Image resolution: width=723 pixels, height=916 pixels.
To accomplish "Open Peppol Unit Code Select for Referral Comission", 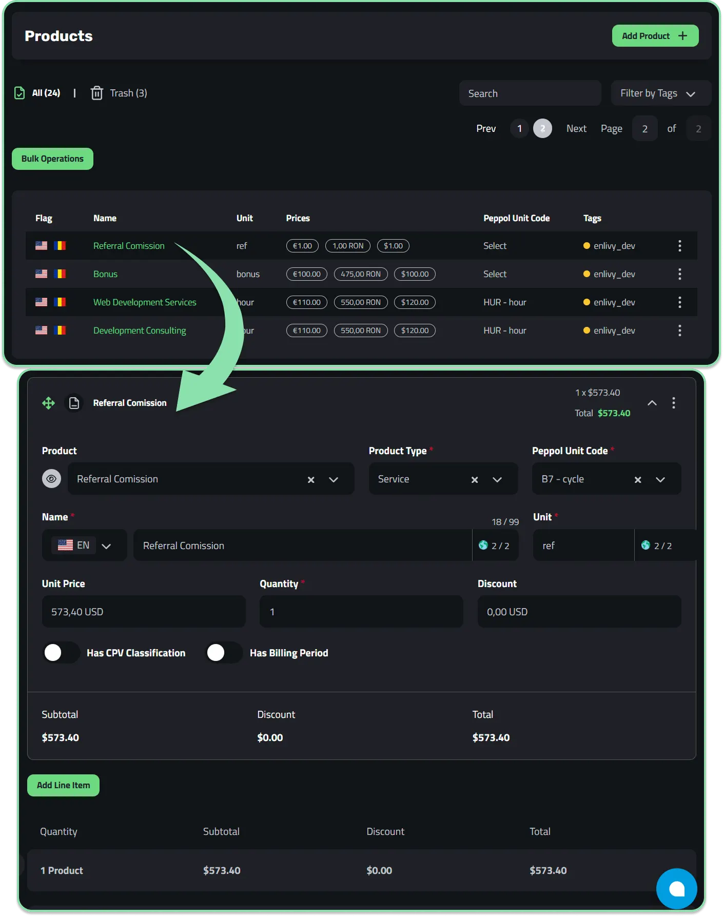I will coord(495,246).
